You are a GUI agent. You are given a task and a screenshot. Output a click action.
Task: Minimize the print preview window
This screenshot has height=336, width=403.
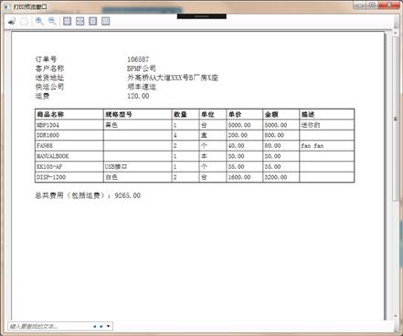pos(360,5)
